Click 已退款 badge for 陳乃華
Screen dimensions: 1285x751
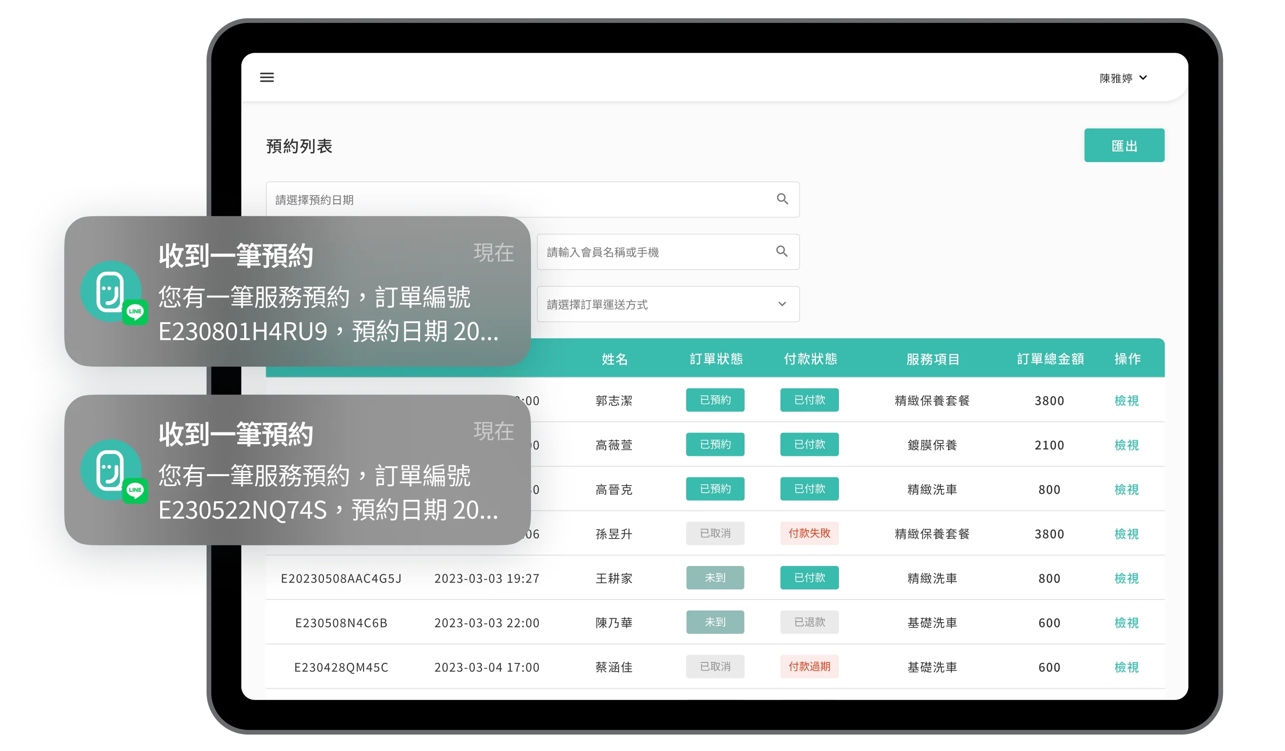coord(809,622)
